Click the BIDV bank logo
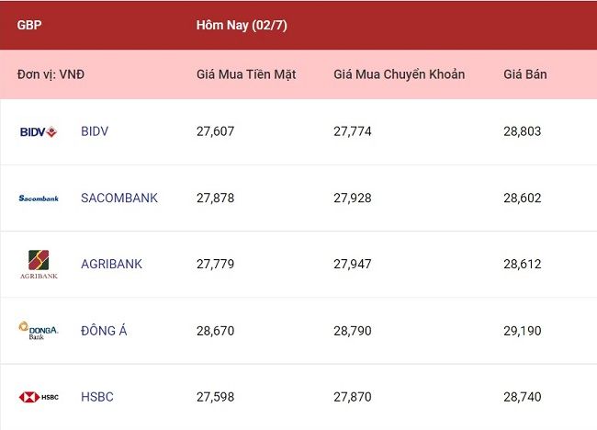 click(x=39, y=131)
